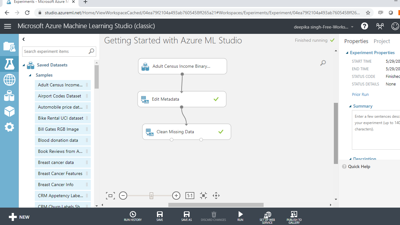Click the canvas vertical scrollbar

point(336,133)
